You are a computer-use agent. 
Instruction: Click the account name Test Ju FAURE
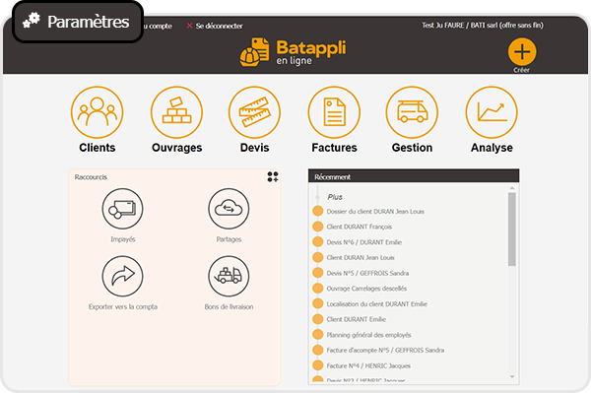click(443, 26)
